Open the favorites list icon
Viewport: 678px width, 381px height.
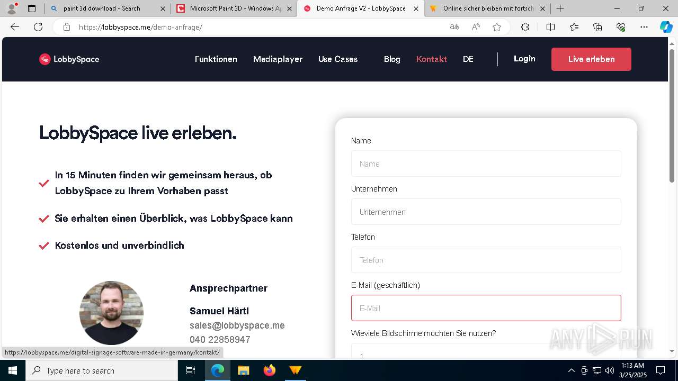(x=574, y=27)
